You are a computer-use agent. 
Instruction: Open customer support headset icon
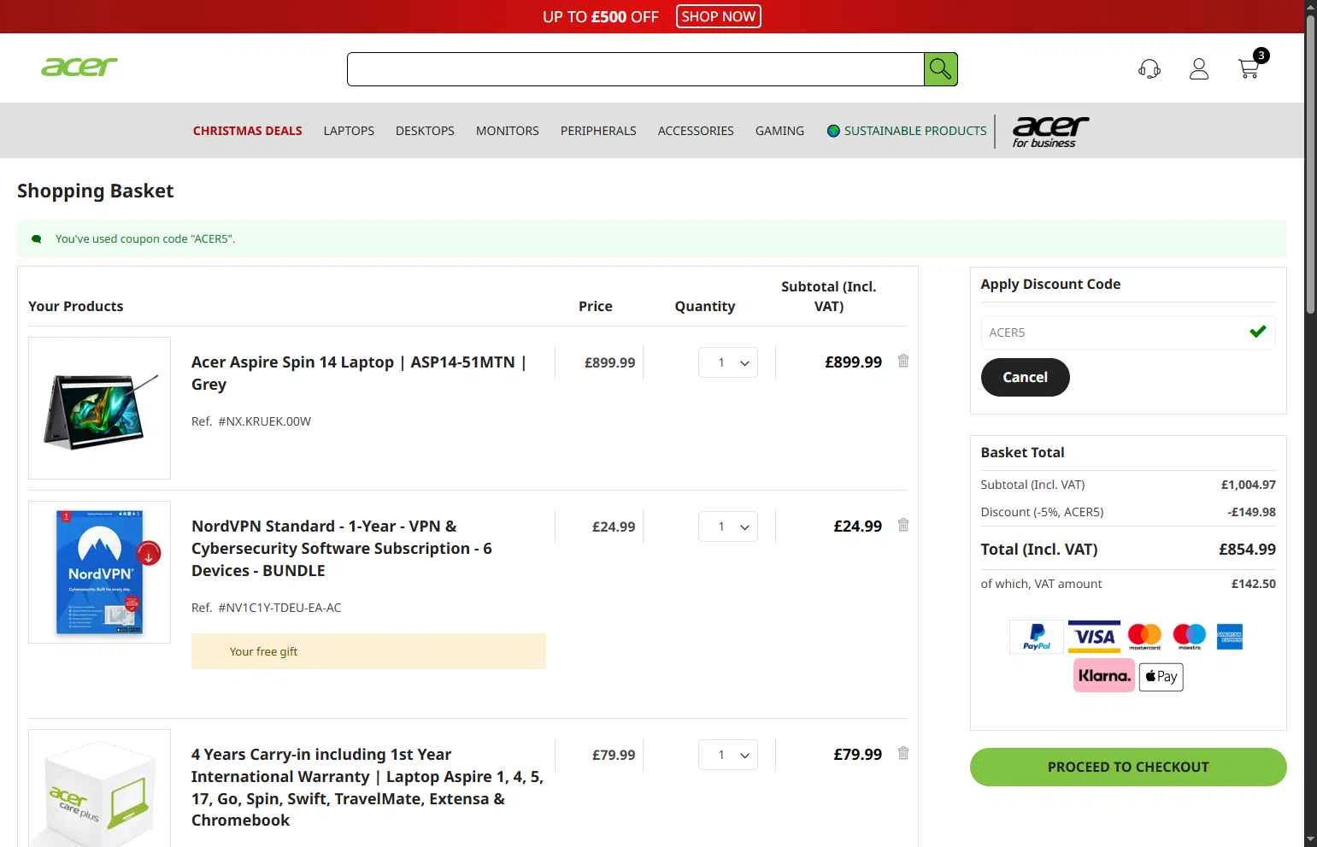[1149, 69]
